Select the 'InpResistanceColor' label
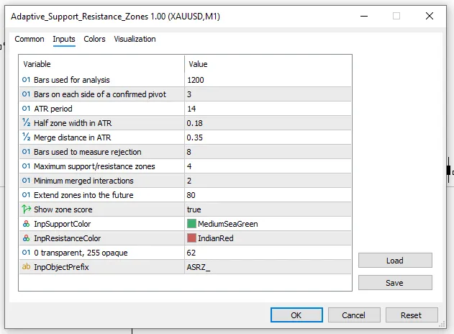Screen dimensions: 454x334 tap(68, 238)
